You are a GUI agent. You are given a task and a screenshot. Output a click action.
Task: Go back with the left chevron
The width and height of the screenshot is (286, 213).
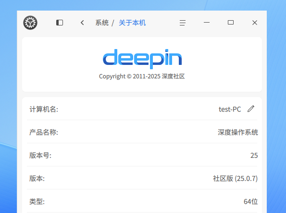(x=82, y=23)
